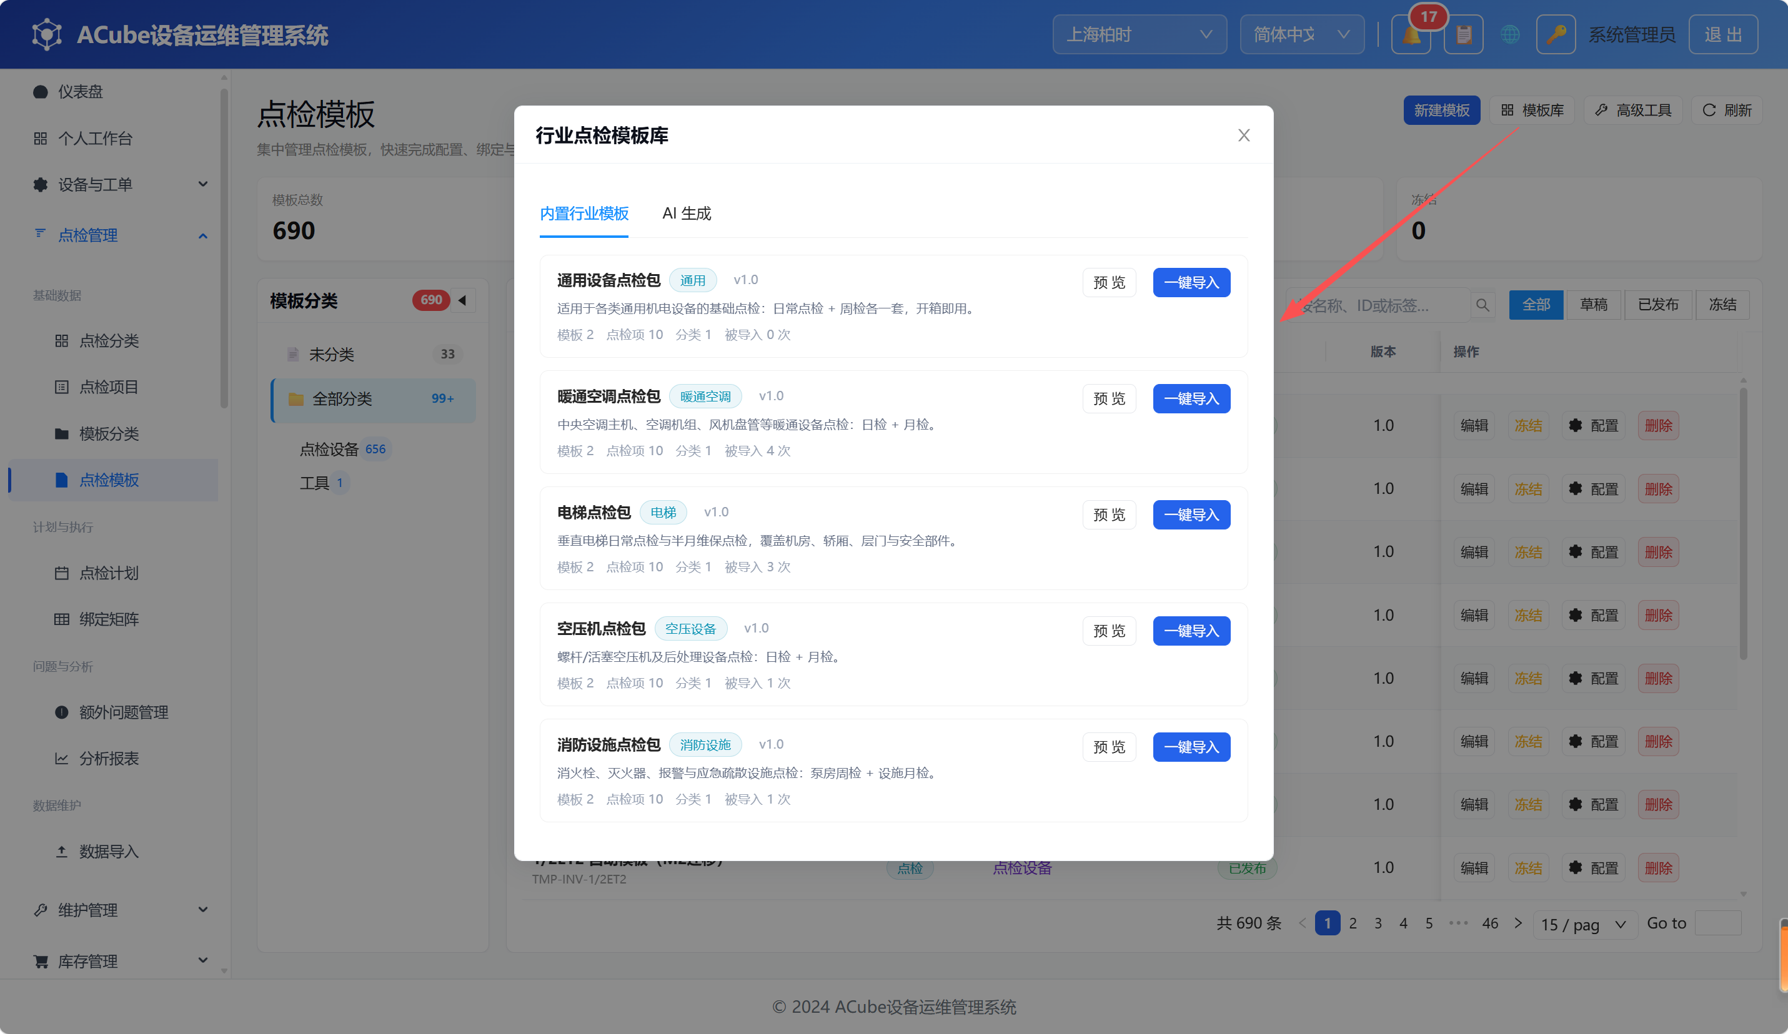Preview the 暖通空调点检包

coord(1109,398)
